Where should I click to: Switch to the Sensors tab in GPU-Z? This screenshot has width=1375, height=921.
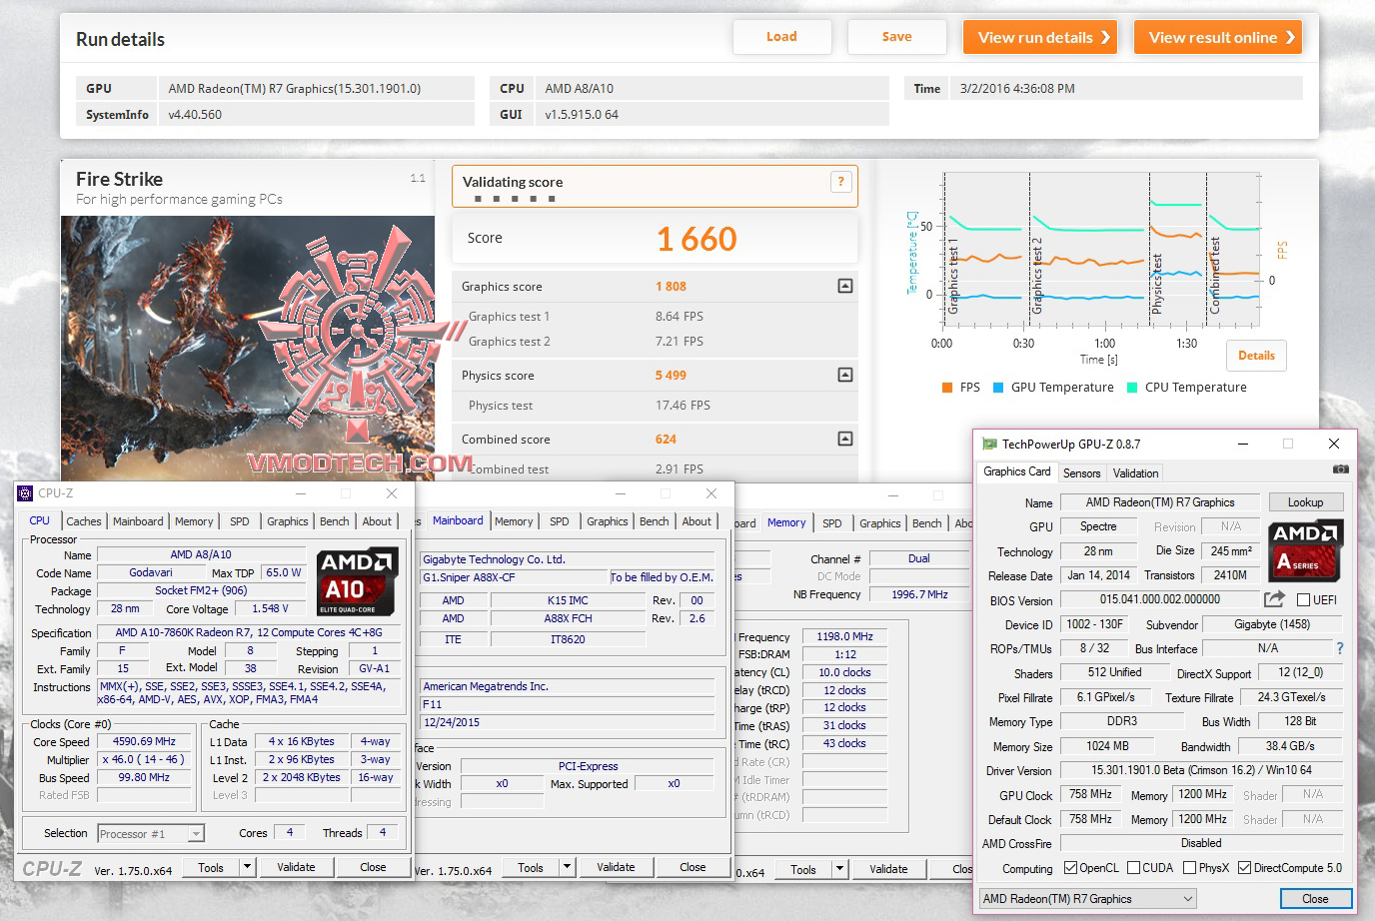click(x=1081, y=472)
